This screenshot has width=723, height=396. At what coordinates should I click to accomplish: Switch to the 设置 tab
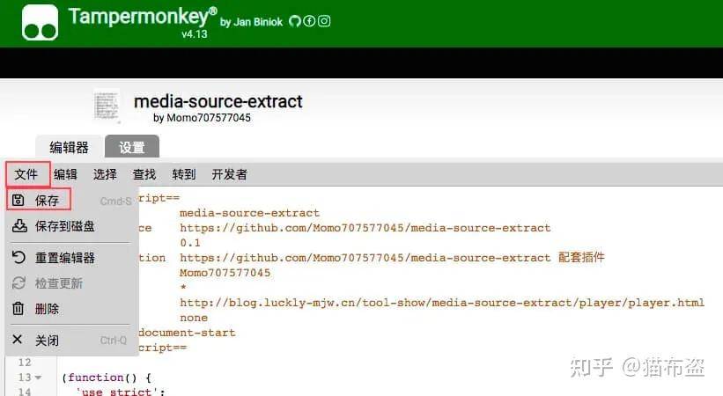click(x=132, y=147)
